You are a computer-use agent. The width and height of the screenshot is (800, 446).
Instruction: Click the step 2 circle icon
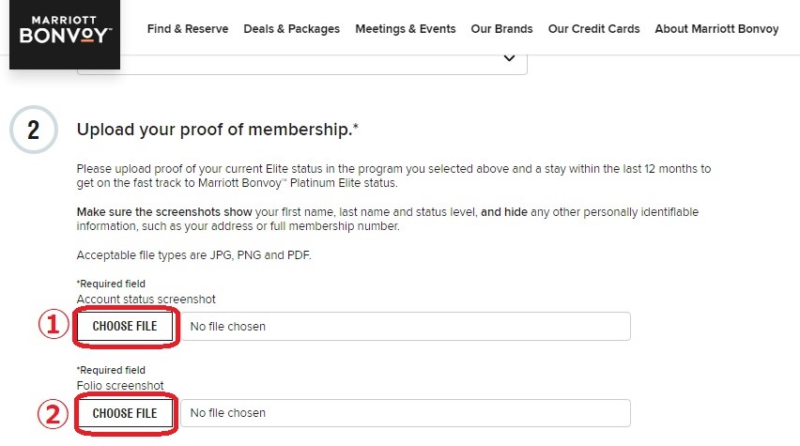34,130
